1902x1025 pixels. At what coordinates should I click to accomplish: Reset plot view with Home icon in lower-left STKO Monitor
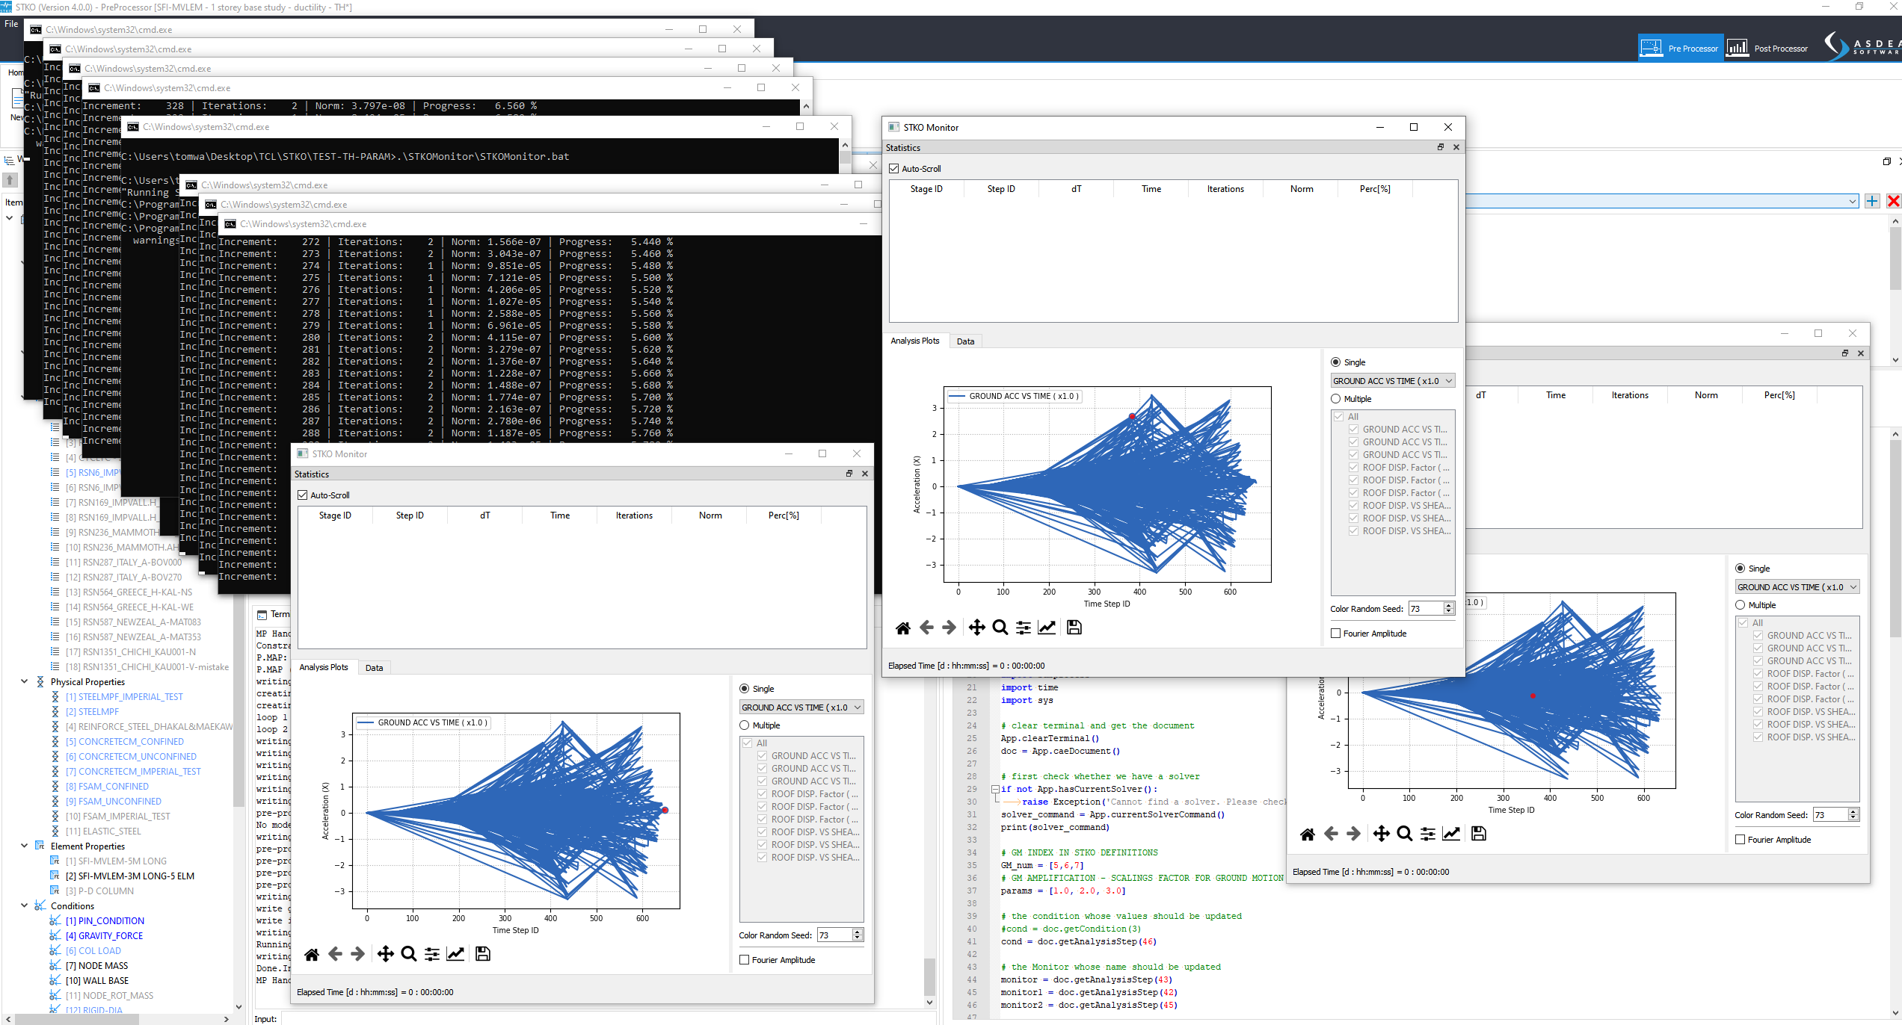click(312, 954)
